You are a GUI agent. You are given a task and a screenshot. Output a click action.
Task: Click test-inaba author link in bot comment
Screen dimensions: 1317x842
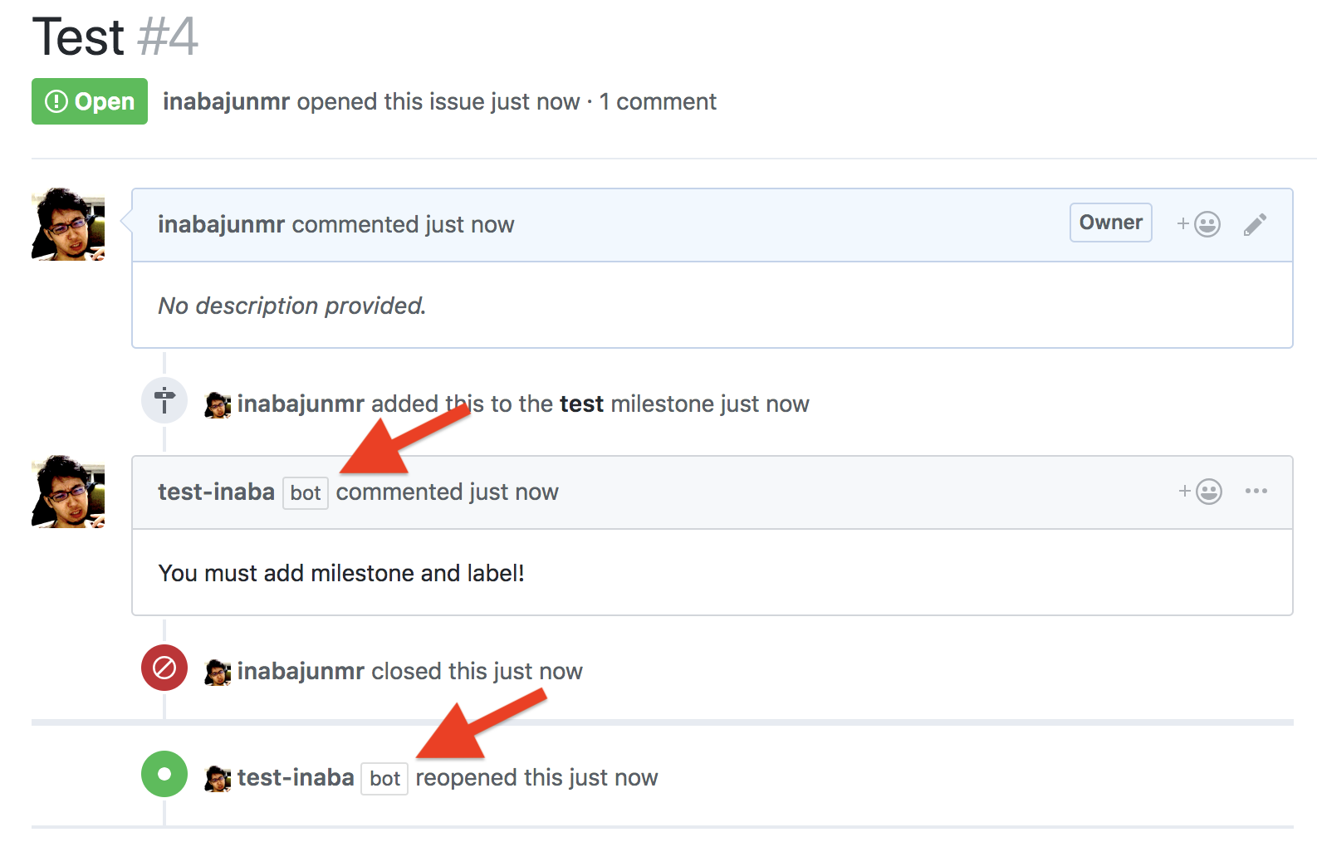(x=216, y=492)
